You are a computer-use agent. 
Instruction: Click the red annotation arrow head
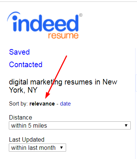(48, 96)
